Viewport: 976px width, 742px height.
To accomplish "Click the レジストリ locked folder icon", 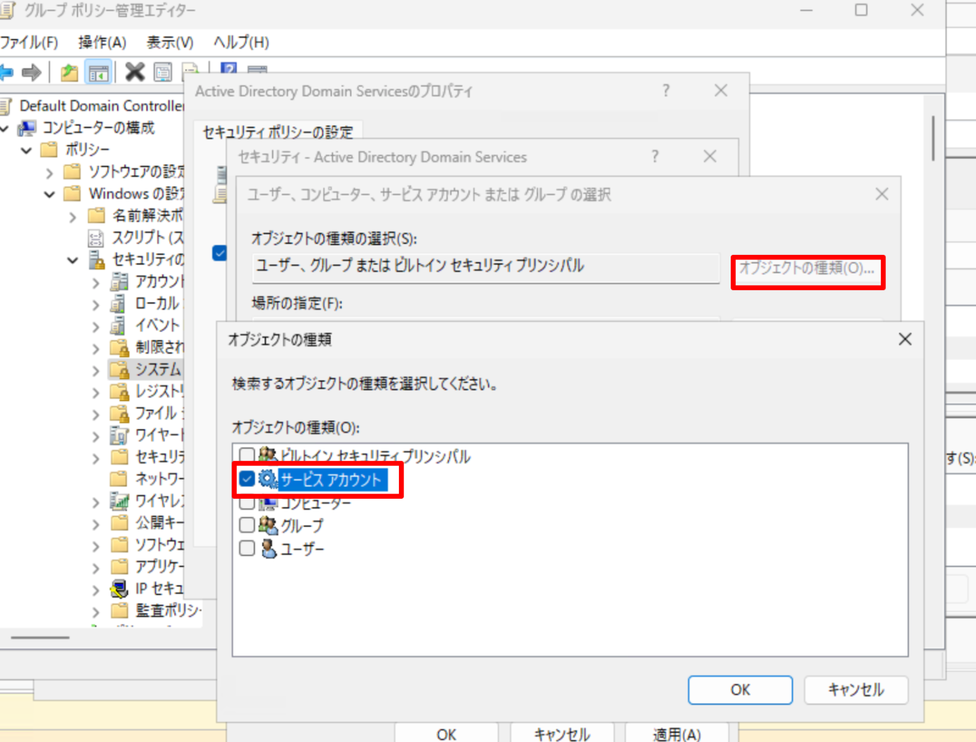I will coord(120,391).
